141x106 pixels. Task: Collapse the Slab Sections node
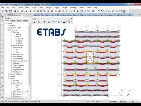point(11,48)
